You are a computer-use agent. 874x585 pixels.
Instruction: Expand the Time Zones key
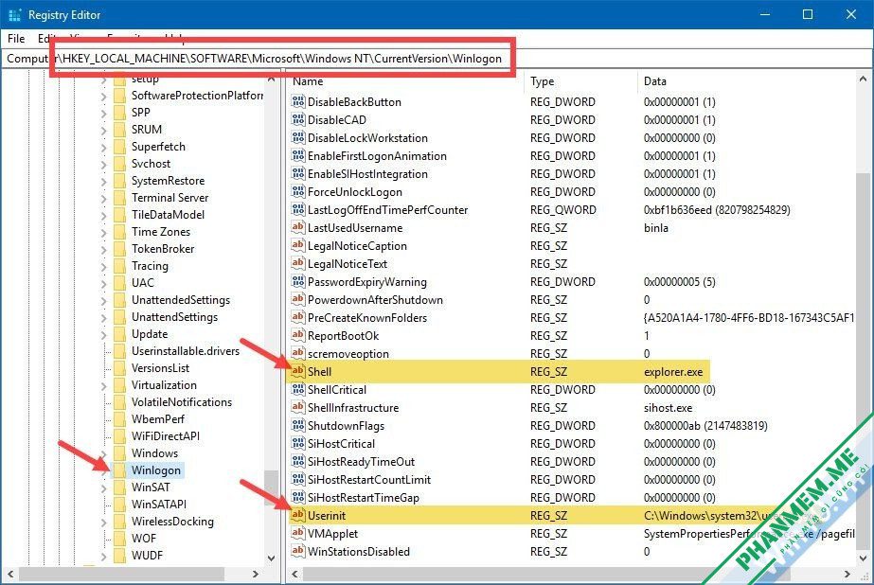click(103, 232)
